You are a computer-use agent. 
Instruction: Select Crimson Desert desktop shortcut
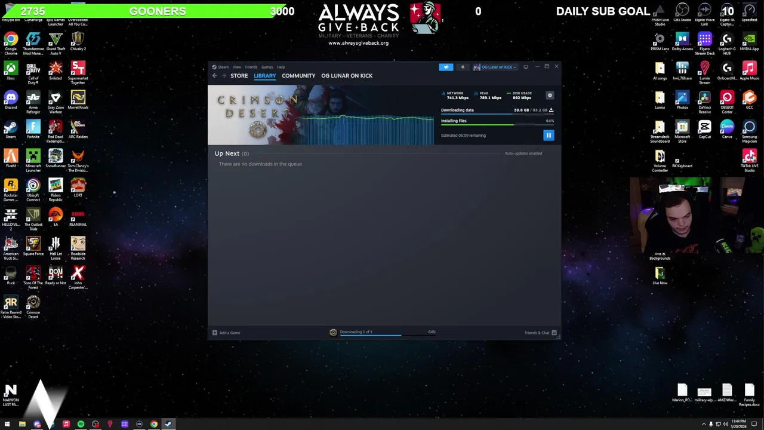point(33,308)
